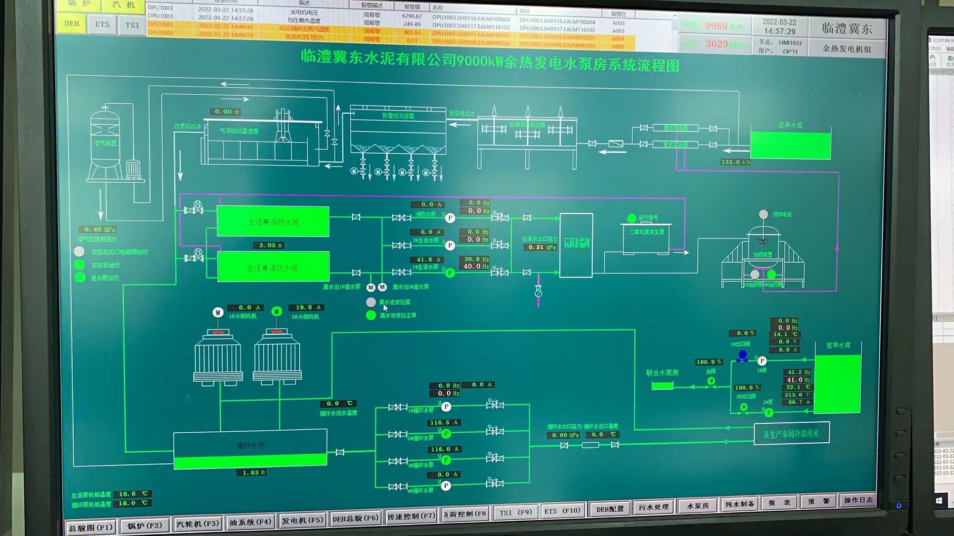Viewport: 954px width, 536px height.
Task: Click the 空压机出口电磁阀运行 indicator
Action: [x=79, y=252]
